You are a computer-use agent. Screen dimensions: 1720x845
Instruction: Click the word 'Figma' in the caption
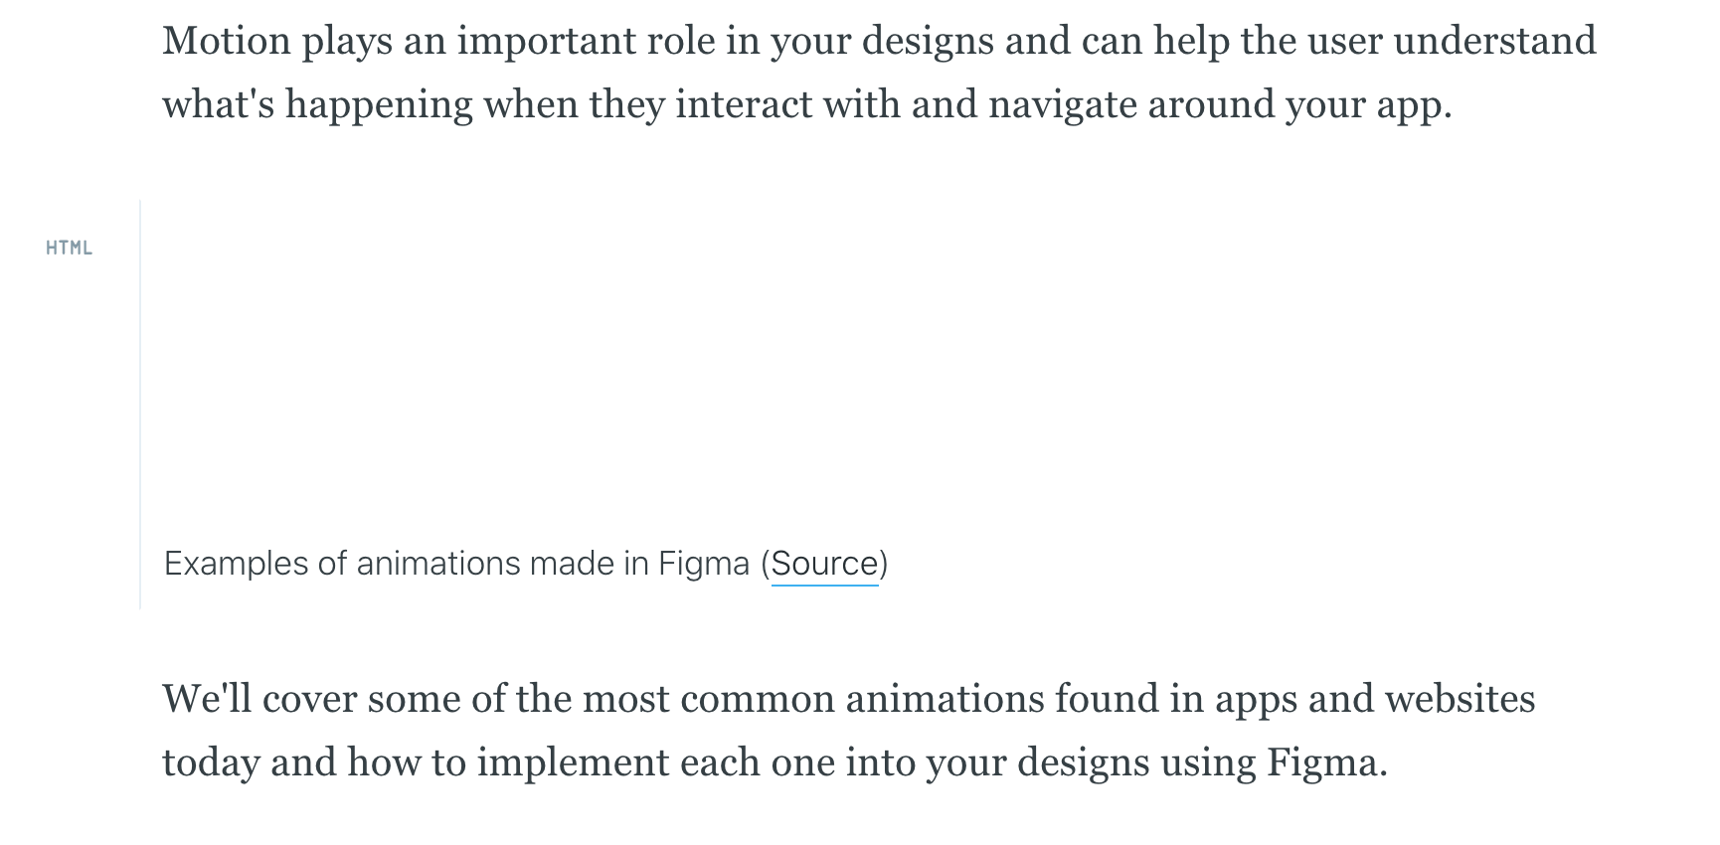click(x=703, y=564)
